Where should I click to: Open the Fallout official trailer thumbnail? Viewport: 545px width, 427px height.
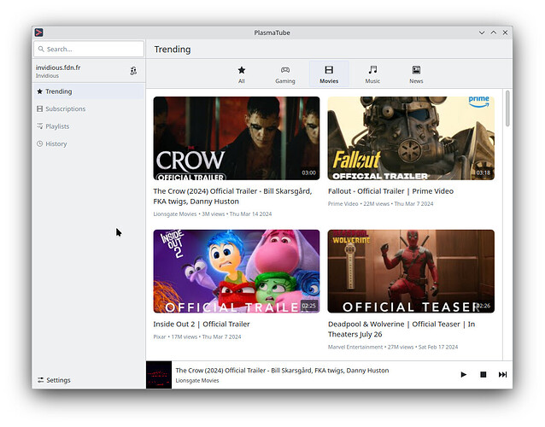pyautogui.click(x=411, y=138)
